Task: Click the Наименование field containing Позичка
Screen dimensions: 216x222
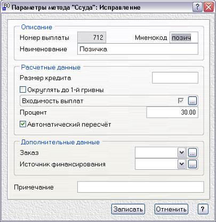Action: coord(138,49)
